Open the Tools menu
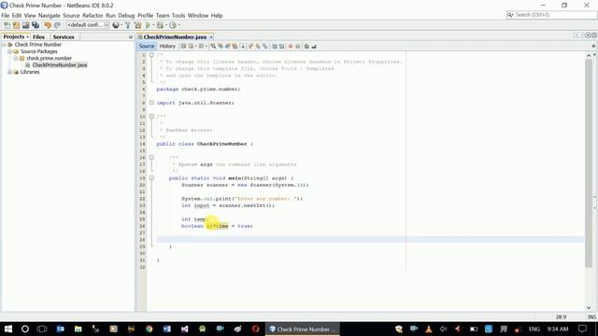Viewport: 598px width, 336px height. pyautogui.click(x=178, y=16)
